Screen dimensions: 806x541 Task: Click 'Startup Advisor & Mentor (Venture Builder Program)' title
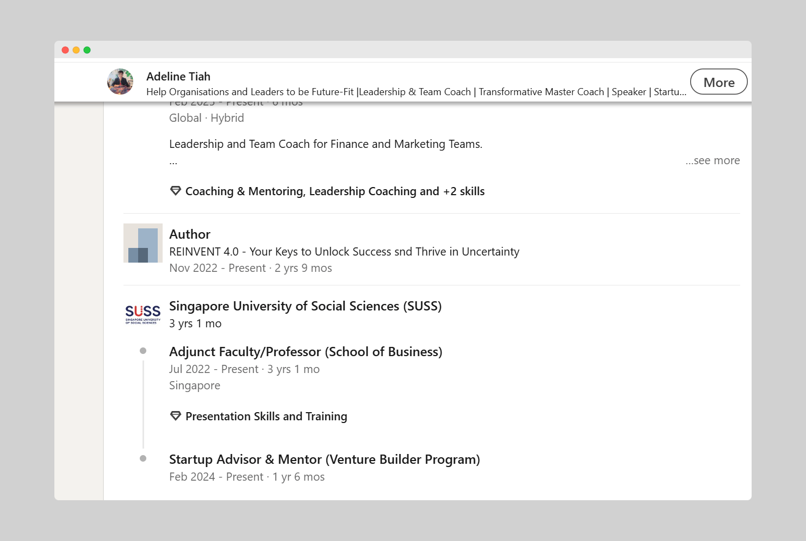click(325, 459)
